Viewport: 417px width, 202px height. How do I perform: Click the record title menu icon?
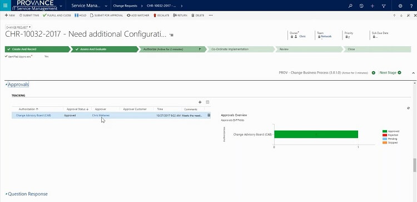[172, 35]
